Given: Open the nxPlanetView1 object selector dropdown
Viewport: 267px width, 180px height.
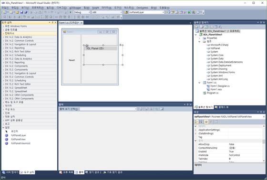Looking at the screenshot, I should tap(264, 117).
